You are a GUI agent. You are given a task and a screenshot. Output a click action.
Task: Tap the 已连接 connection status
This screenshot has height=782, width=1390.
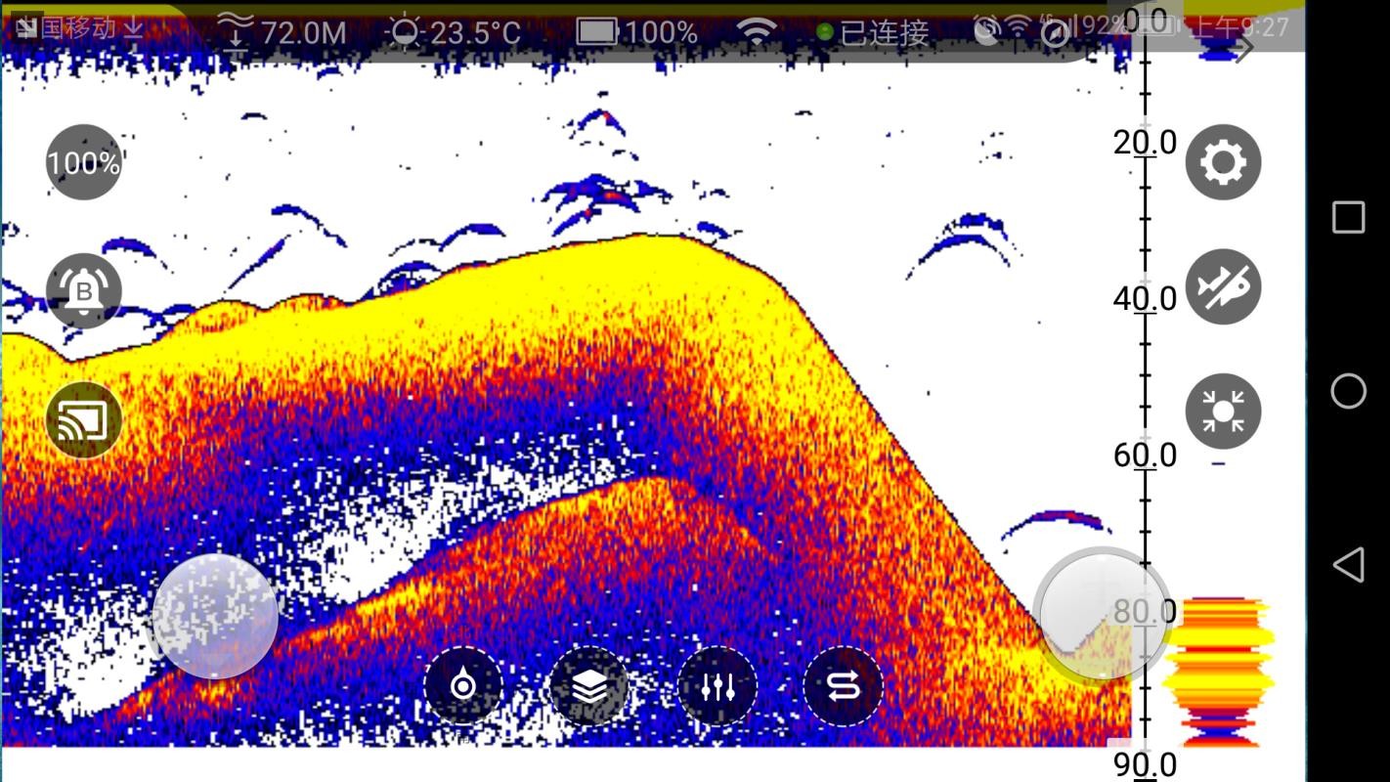pos(873,32)
